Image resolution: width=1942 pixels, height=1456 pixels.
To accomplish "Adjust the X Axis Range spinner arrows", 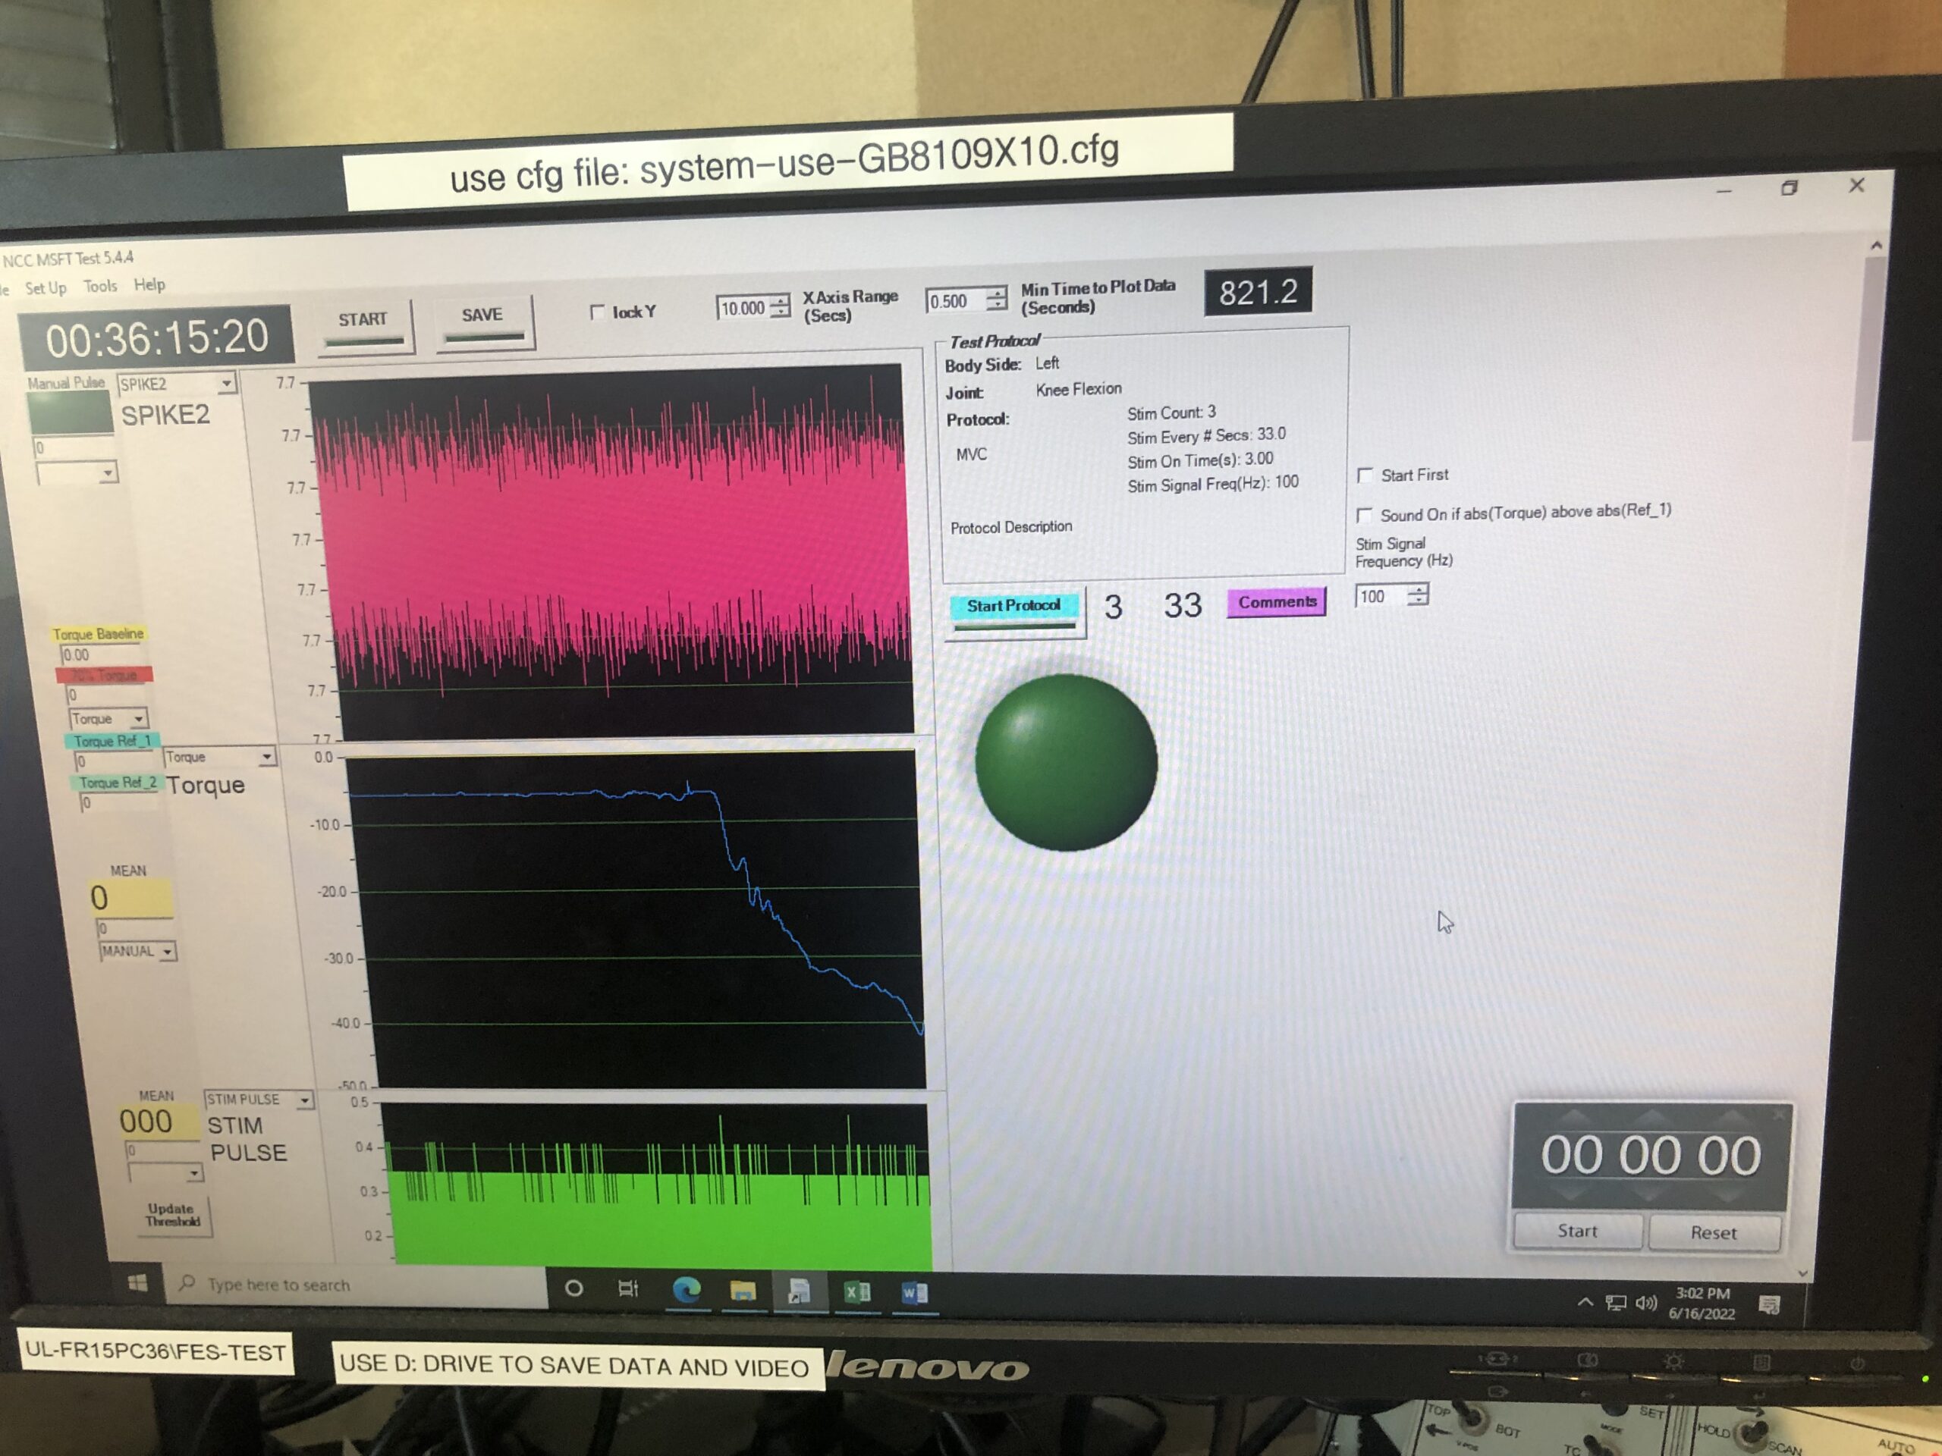I will [780, 306].
